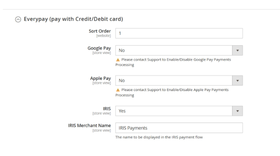Select the Google Pay "No" value box
Viewport: 280px width, 156px height.
(174, 50)
